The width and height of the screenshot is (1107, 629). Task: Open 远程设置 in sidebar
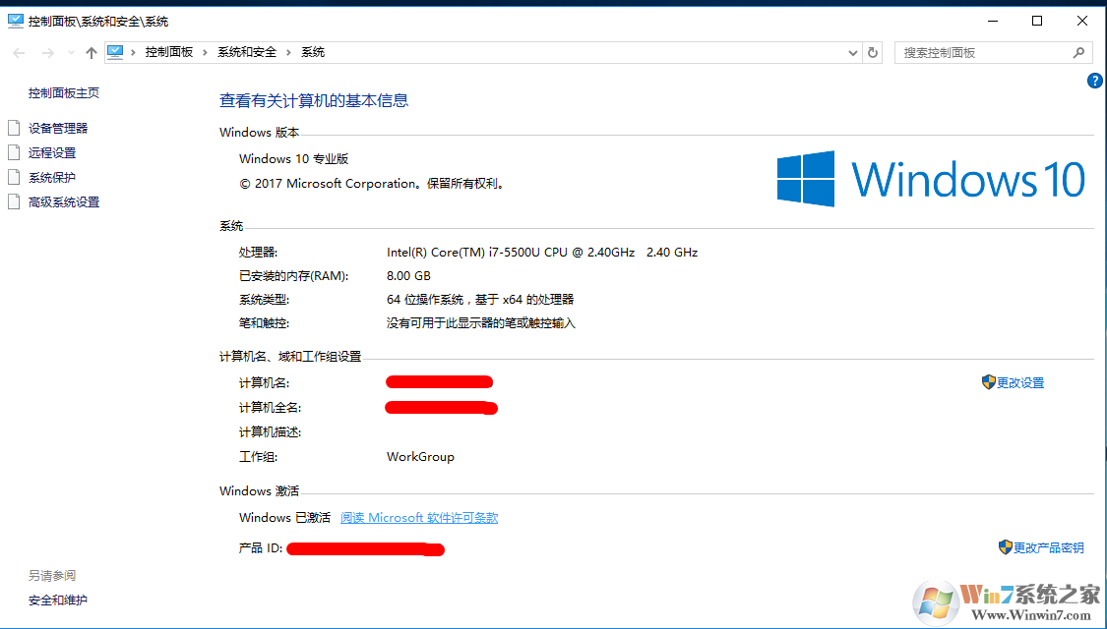point(51,153)
